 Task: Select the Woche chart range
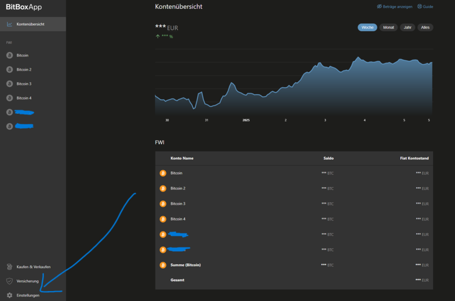[367, 27]
